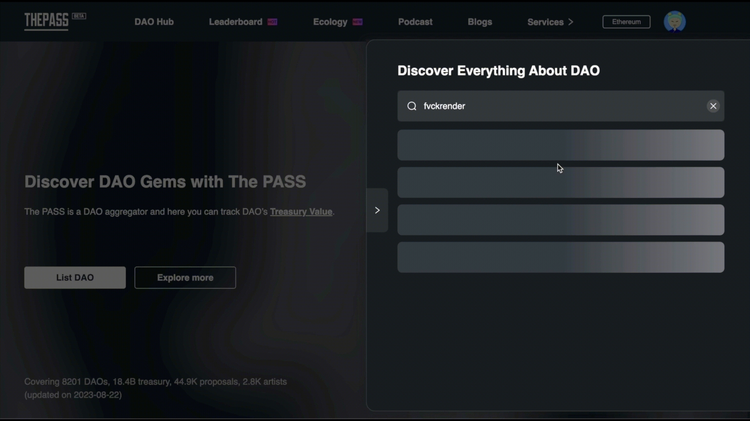This screenshot has height=421, width=750.
Task: Click the BETA badge near logo
Action: coord(79,16)
